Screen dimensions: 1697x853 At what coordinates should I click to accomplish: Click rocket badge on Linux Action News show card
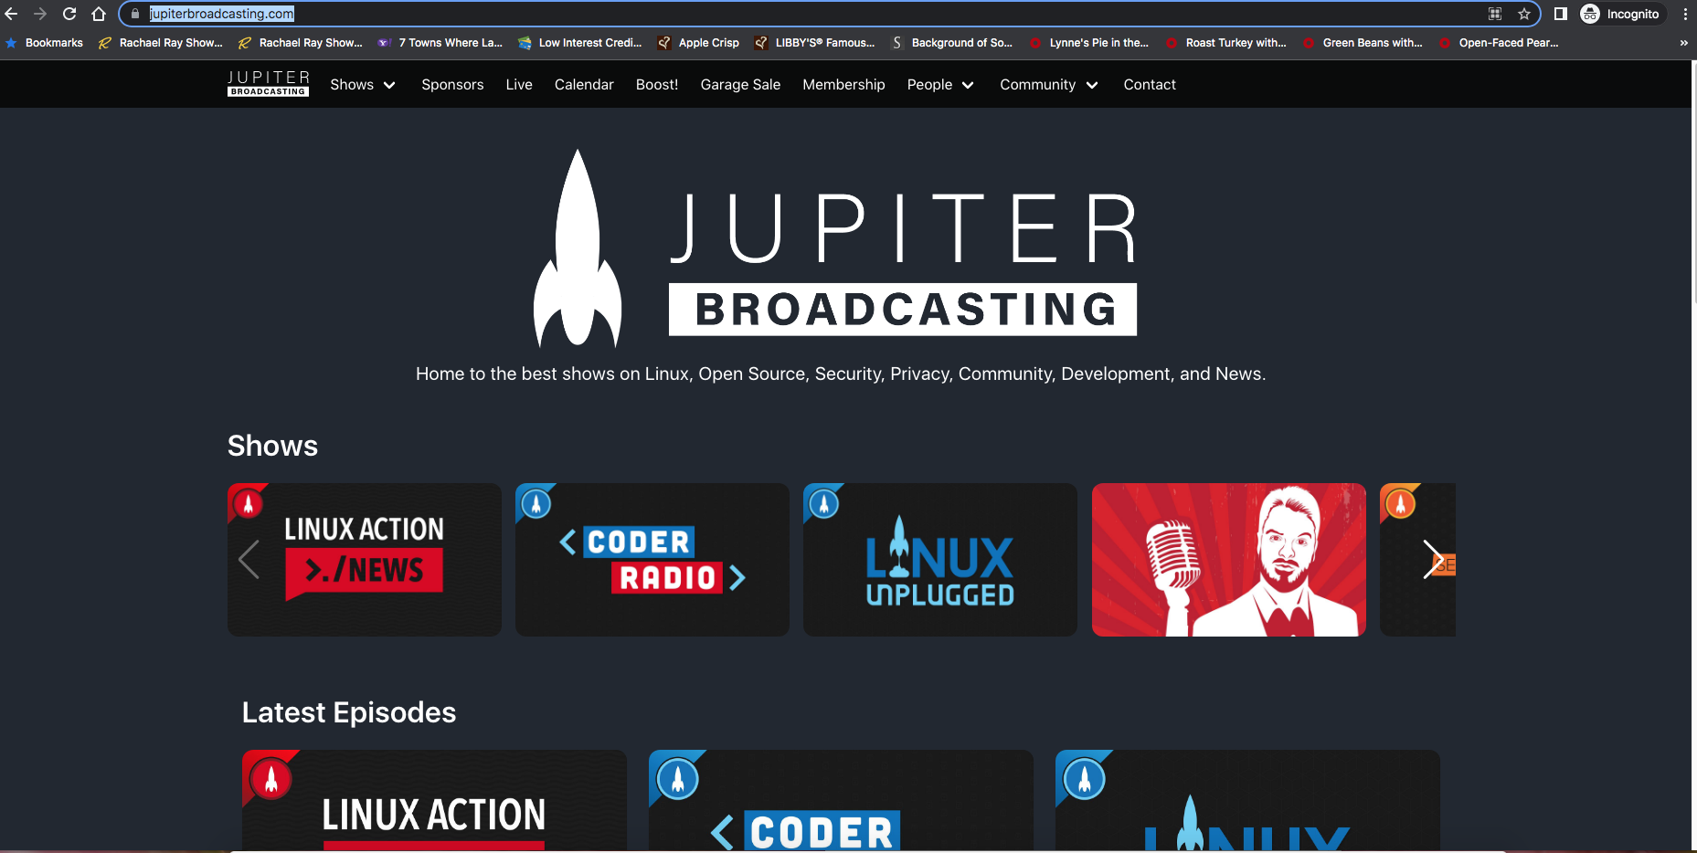[248, 503]
